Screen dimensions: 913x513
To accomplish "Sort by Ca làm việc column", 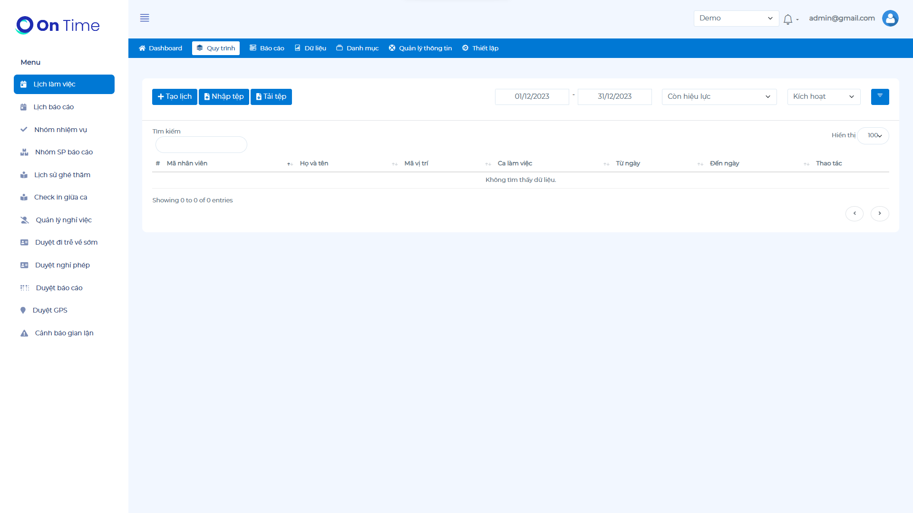I will coord(515,163).
